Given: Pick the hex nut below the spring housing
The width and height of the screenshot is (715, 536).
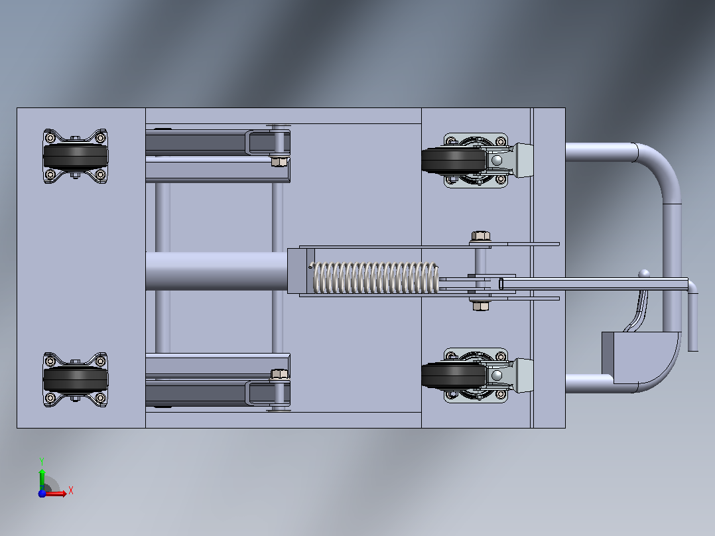Looking at the screenshot, I should pos(481,306).
